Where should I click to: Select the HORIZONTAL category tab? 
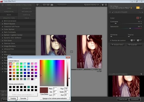click(9, 12)
